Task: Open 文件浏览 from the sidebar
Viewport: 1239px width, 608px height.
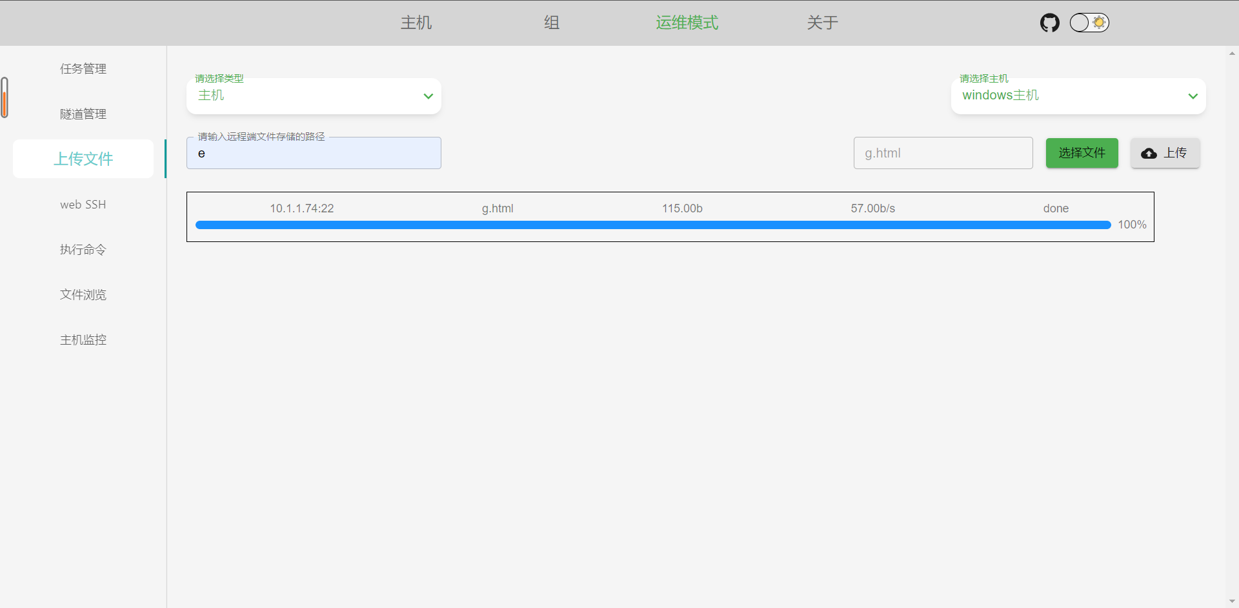Action: (83, 294)
